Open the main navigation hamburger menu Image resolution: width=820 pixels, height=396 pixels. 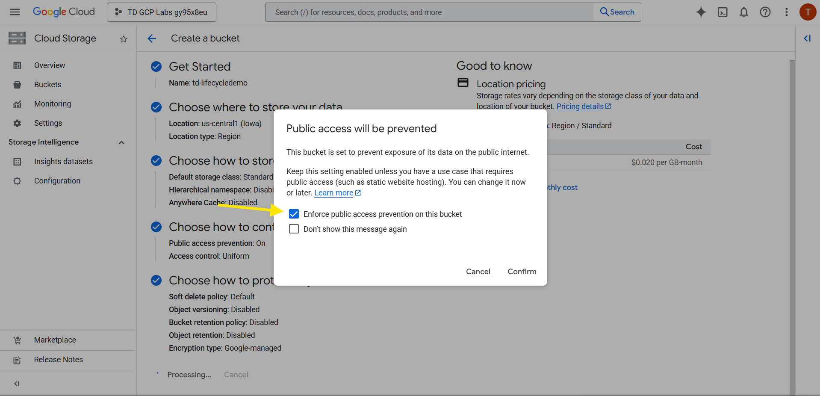click(x=15, y=12)
